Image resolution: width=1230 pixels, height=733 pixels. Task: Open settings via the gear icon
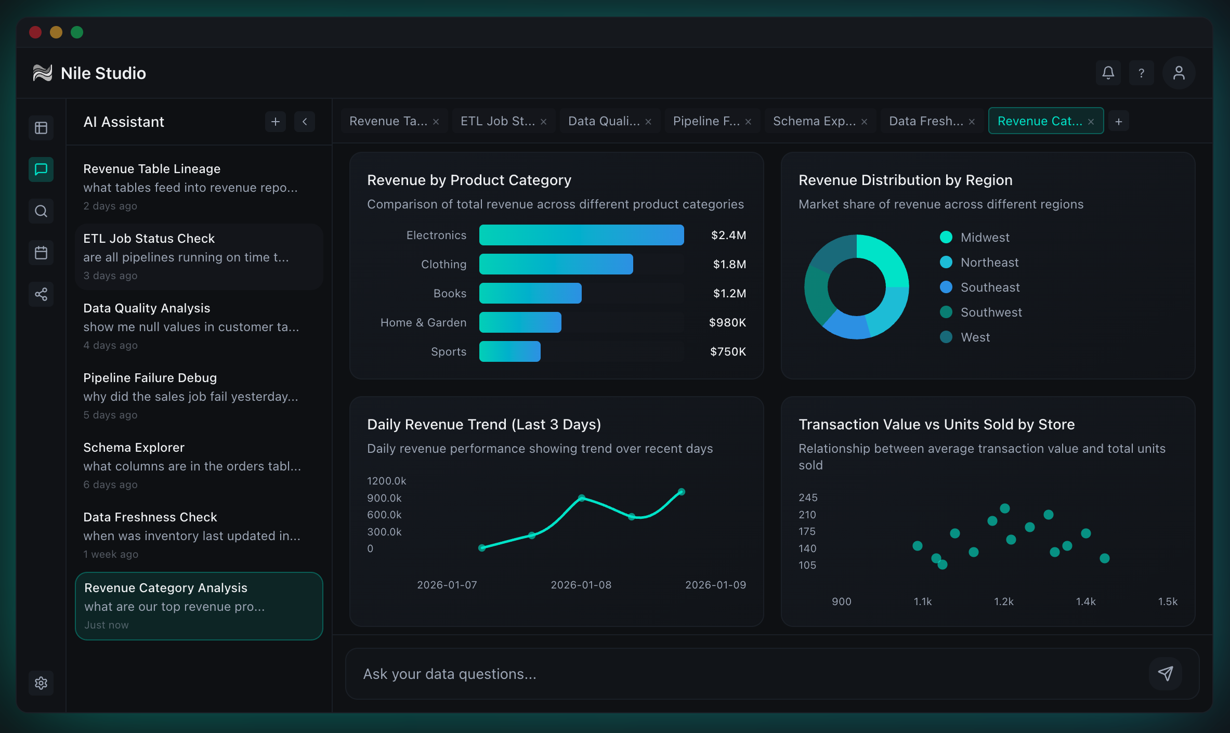(x=41, y=683)
